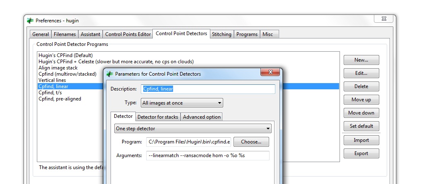Switch to the Stitching tab
Viewport: 424px width, 184px height.
tap(222, 34)
